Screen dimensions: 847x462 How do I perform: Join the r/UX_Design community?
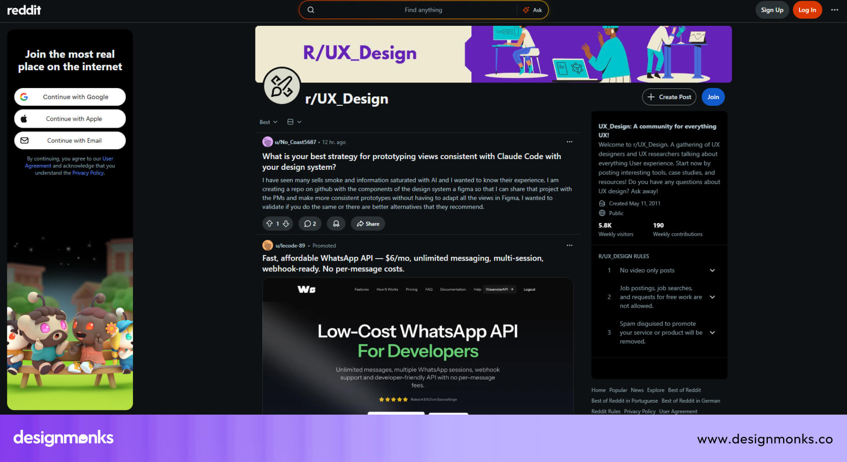tap(713, 97)
